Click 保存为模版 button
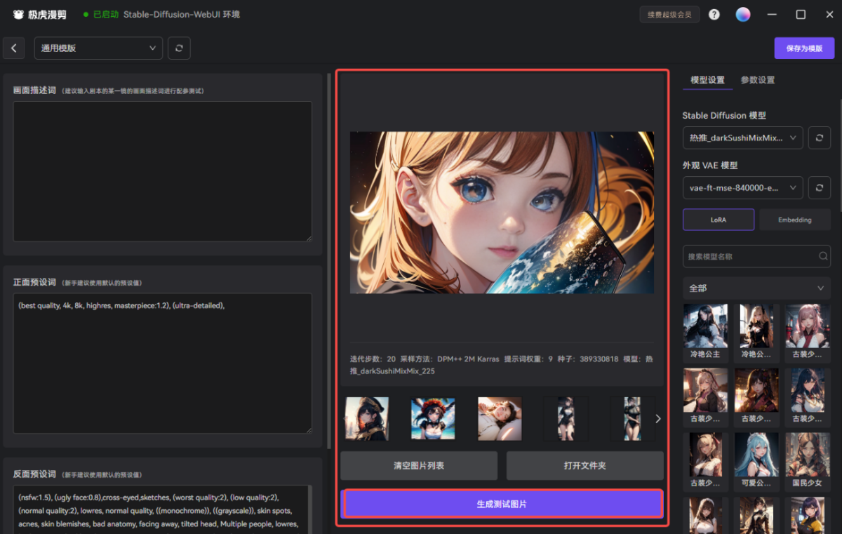Screen dimensions: 842x534 804,48
